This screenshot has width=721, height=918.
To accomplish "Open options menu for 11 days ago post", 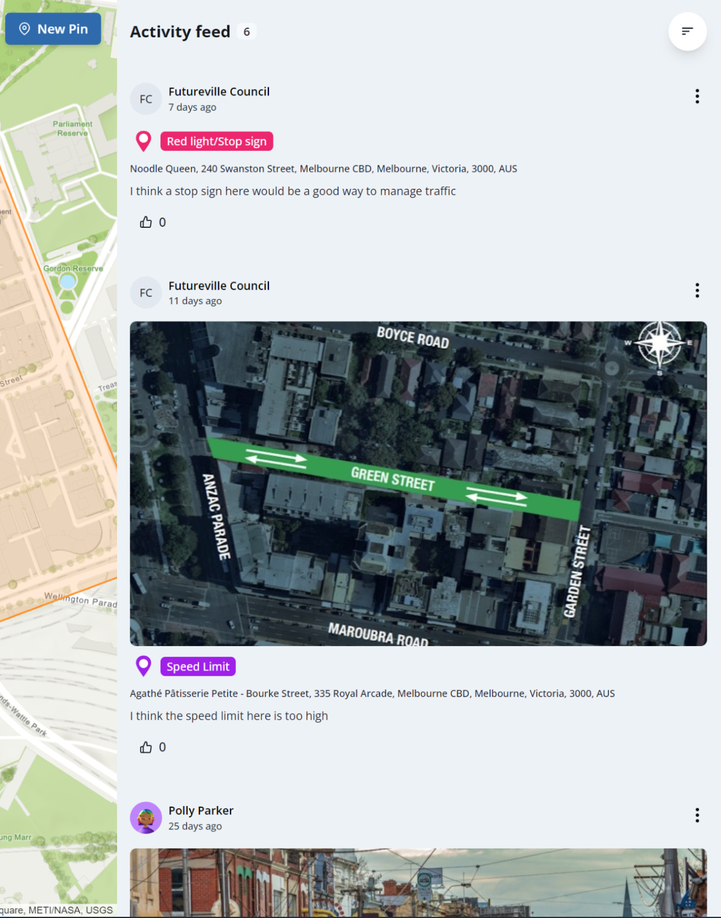I will click(697, 290).
